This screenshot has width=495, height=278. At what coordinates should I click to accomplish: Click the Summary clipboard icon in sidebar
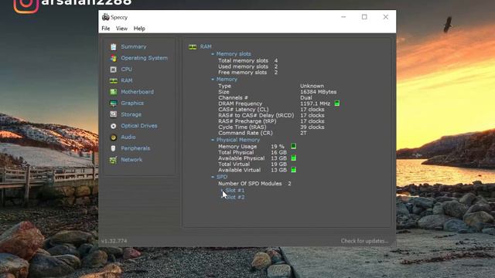pos(114,46)
